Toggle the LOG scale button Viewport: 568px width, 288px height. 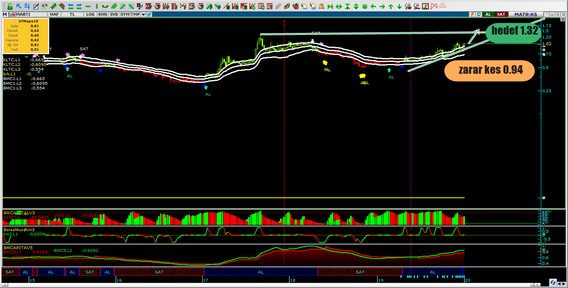coord(90,14)
